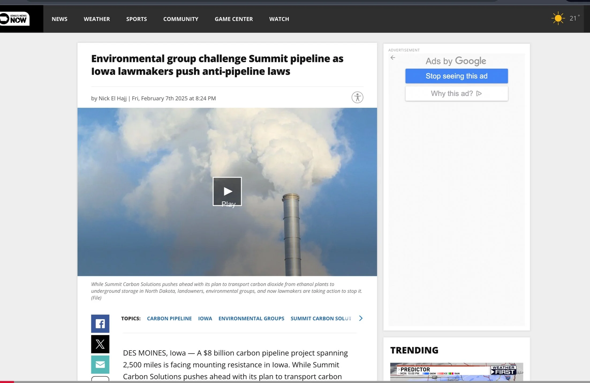Image resolution: width=590 pixels, height=383 pixels.
Task: Open the SPORTS navigation menu
Action: [x=137, y=19]
